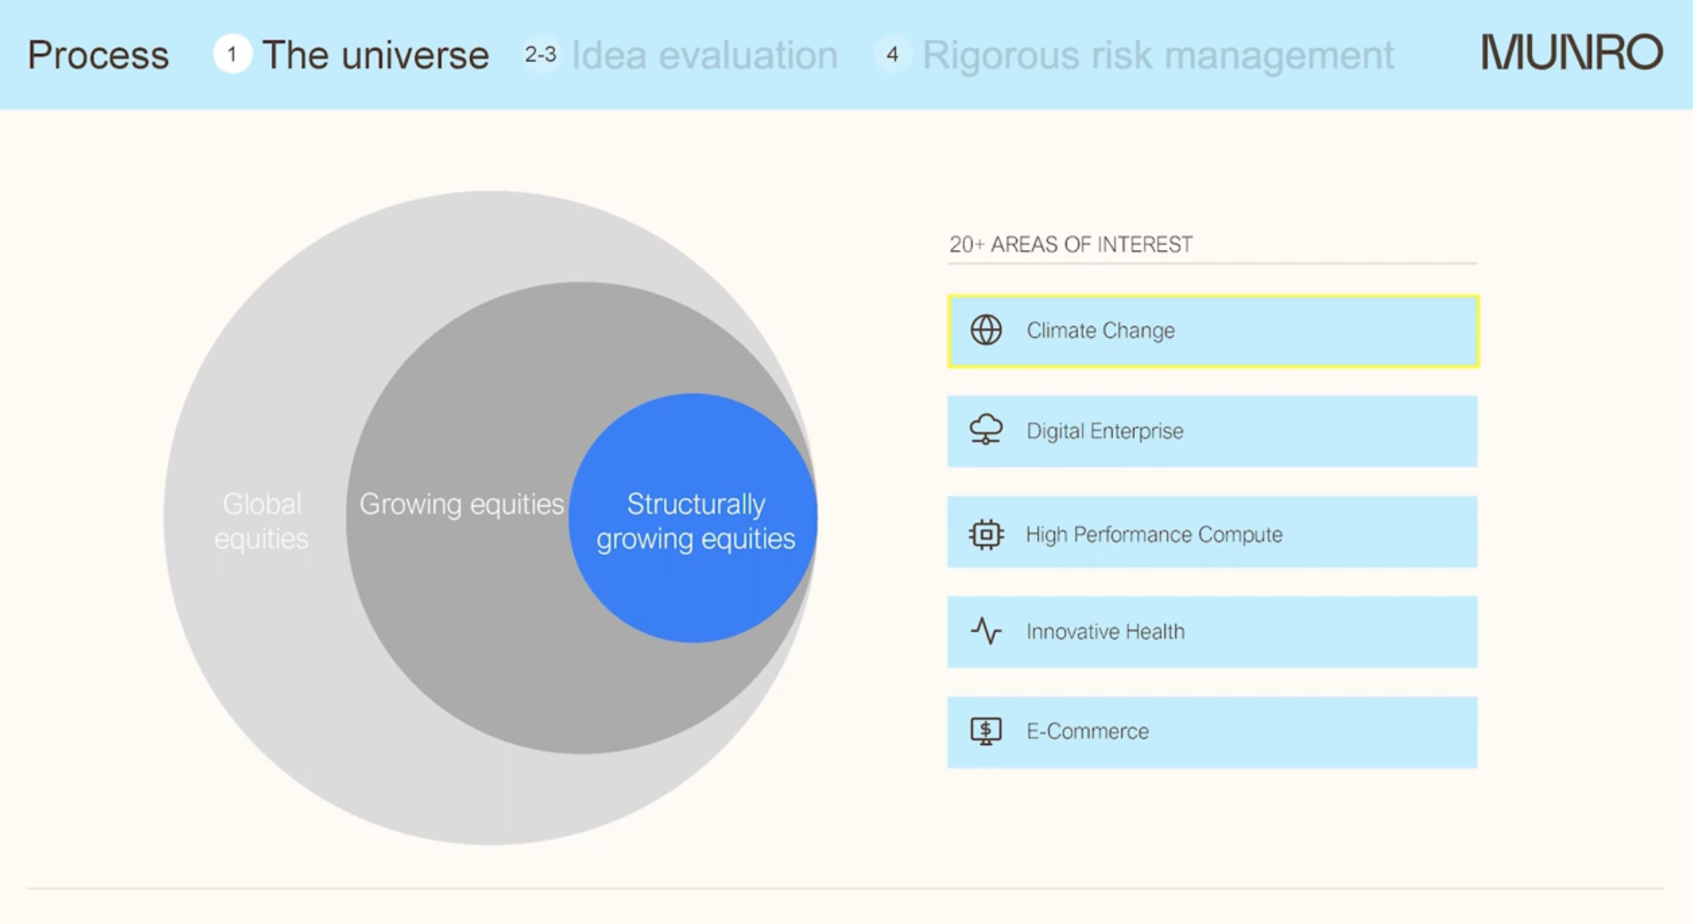Choose the High Performance Compute button

tap(1211, 532)
